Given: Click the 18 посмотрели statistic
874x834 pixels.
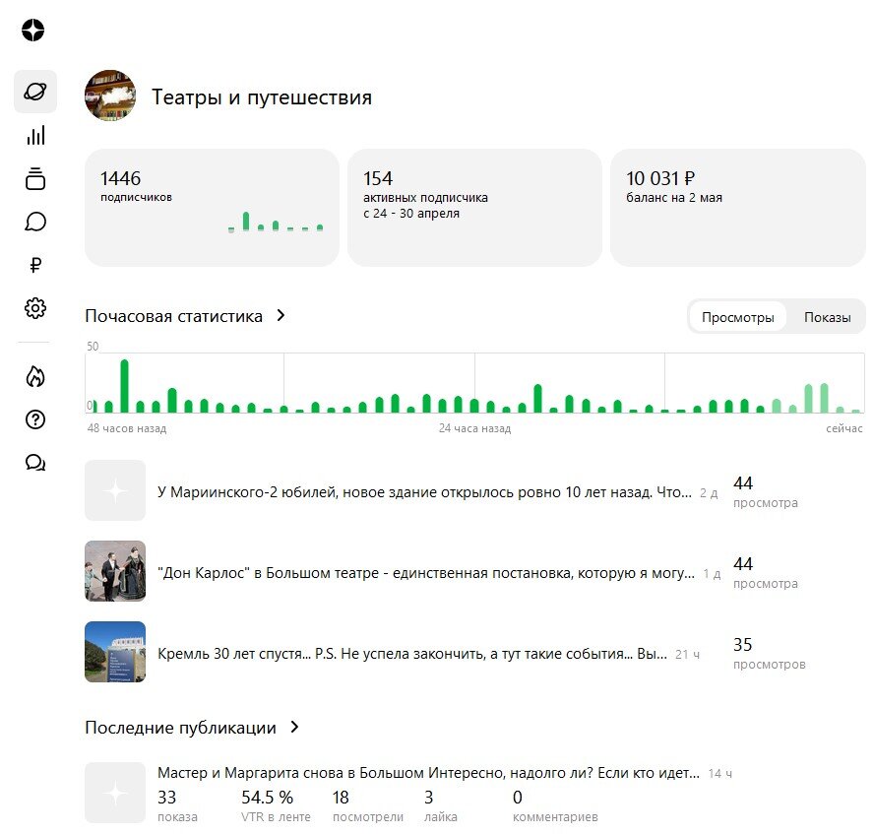Looking at the screenshot, I should 368,806.
